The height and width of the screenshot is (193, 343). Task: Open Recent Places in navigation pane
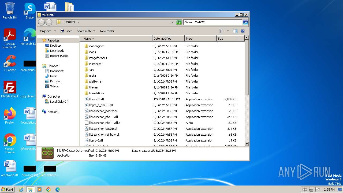tap(59, 56)
